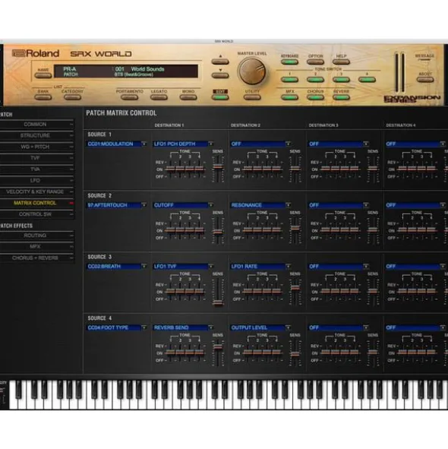The height and width of the screenshot is (449, 448).
Task: Click the NAME button
Action: coord(43,76)
